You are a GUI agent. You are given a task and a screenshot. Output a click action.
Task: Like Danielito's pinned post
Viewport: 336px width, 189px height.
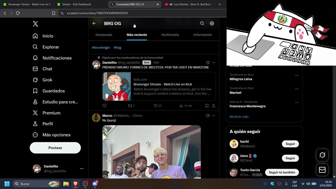[x=158, y=106]
